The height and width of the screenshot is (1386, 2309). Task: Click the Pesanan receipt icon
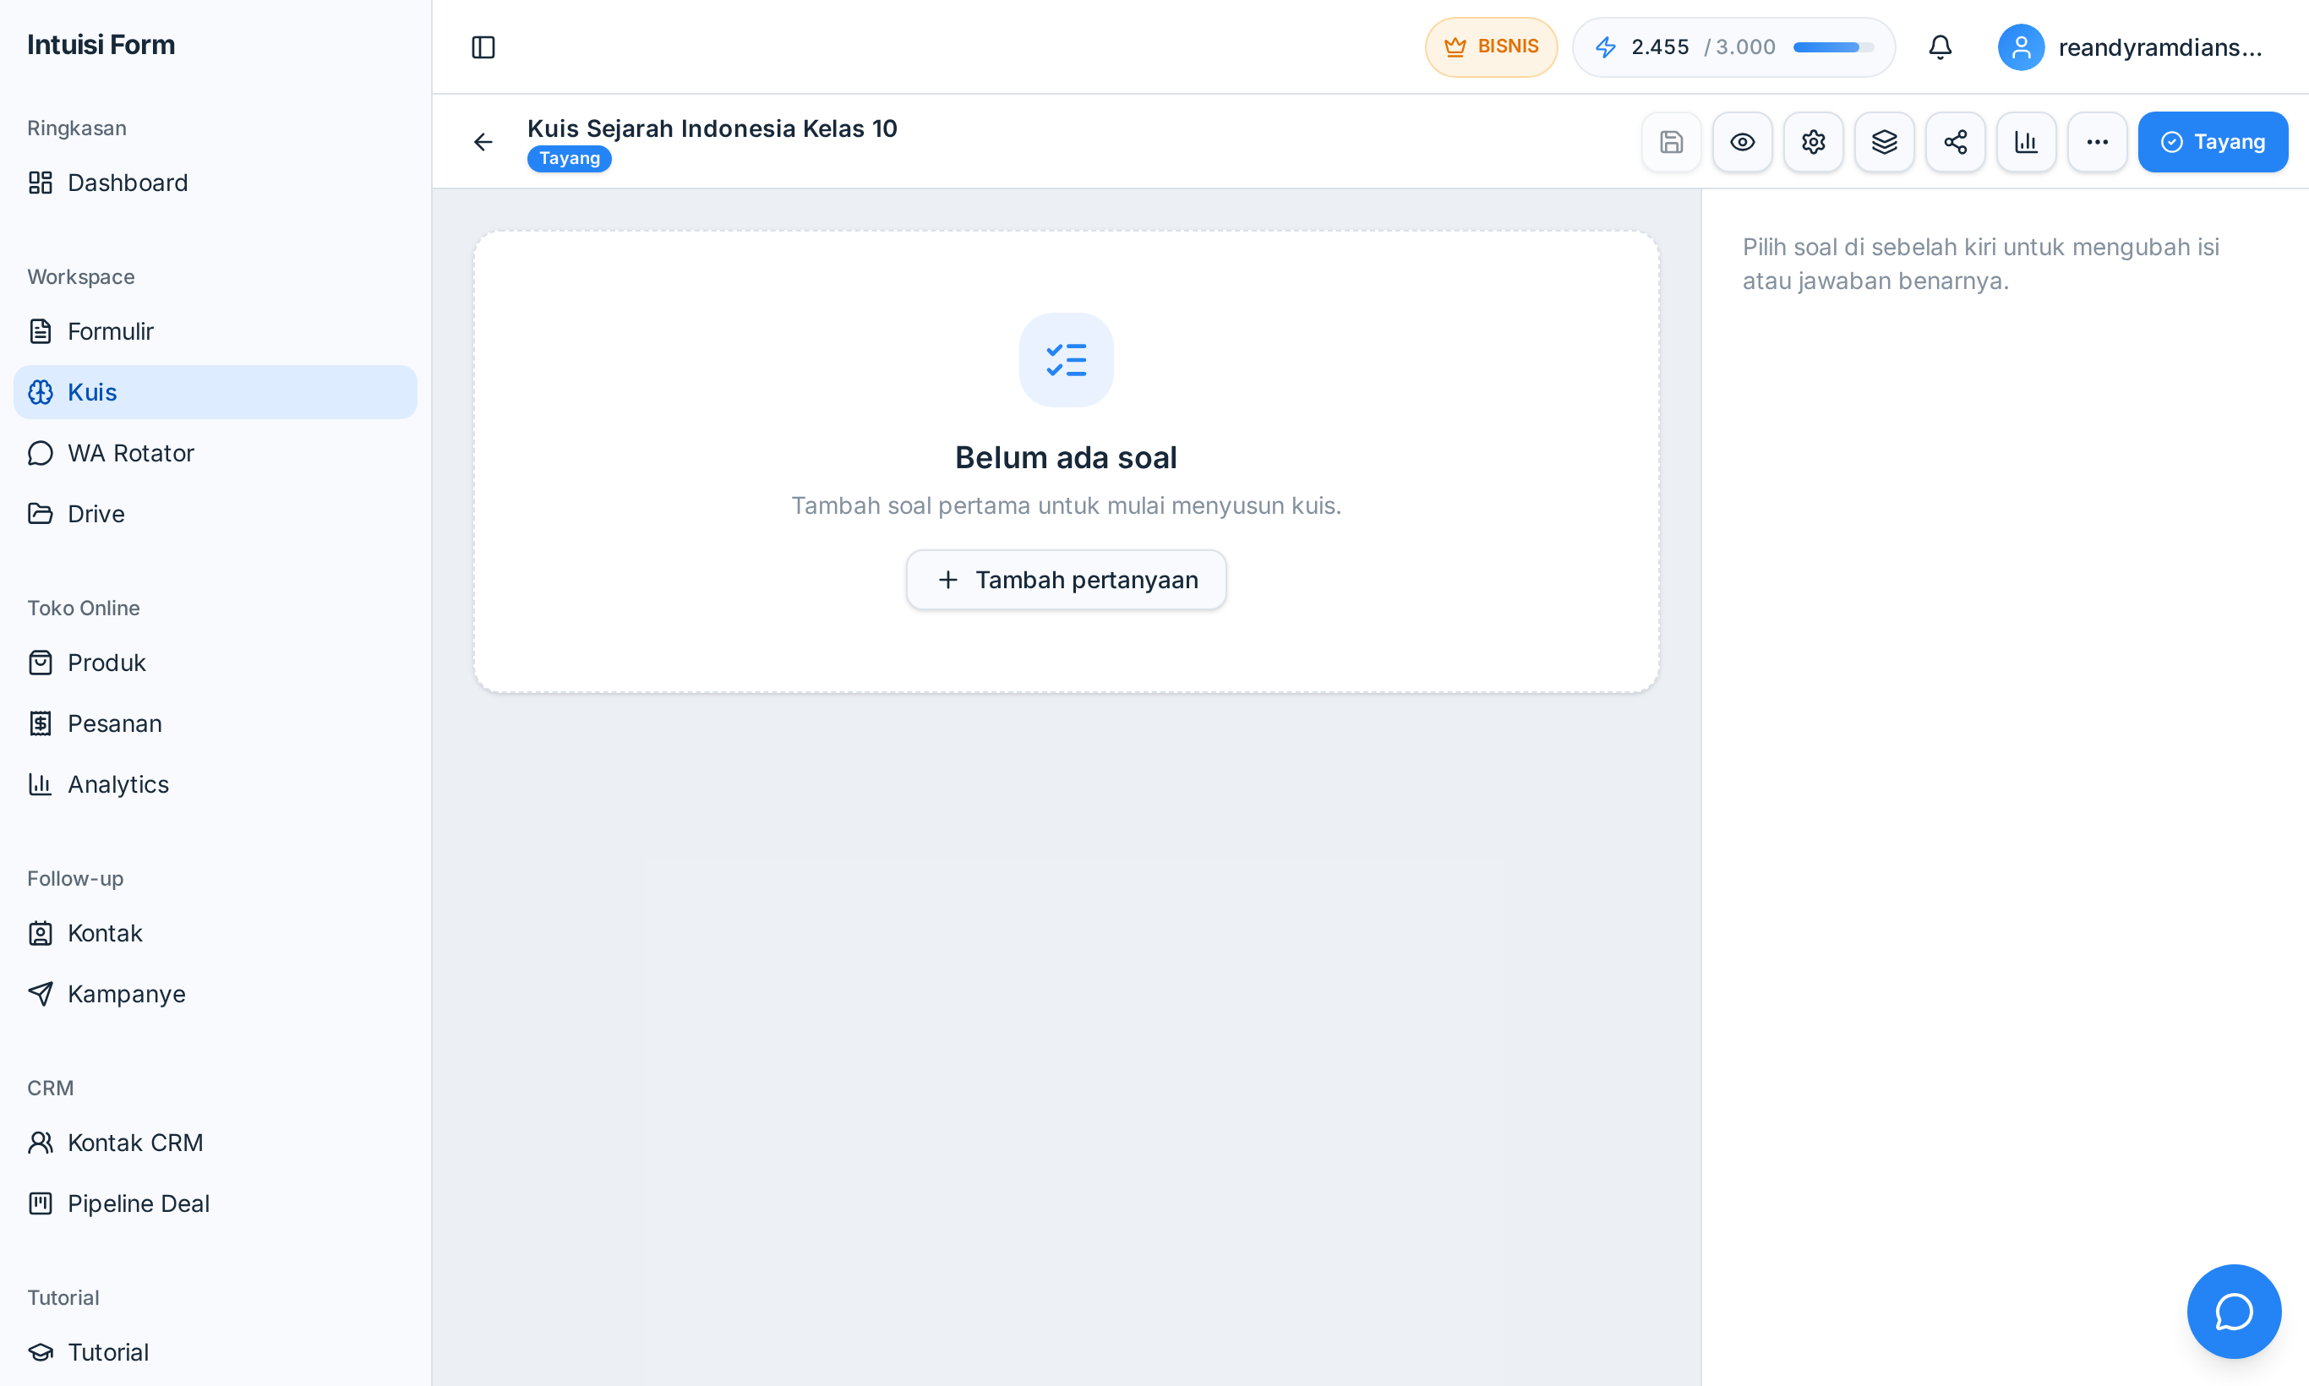tap(41, 723)
